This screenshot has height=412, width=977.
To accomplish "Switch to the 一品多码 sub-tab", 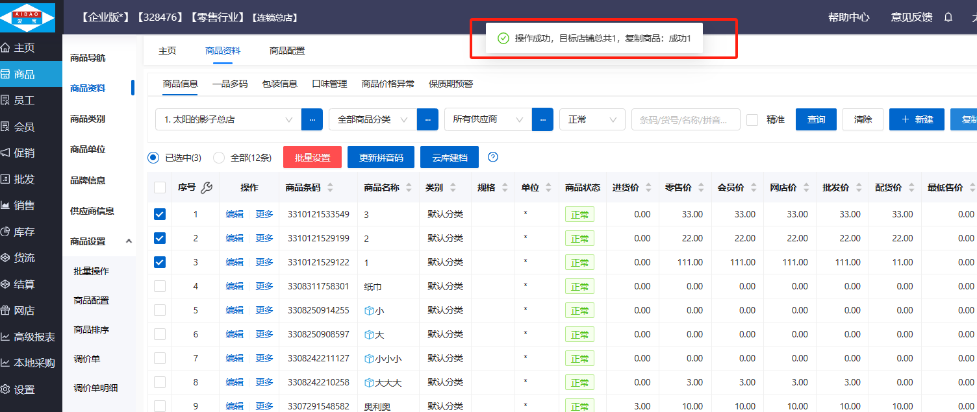I will [230, 84].
